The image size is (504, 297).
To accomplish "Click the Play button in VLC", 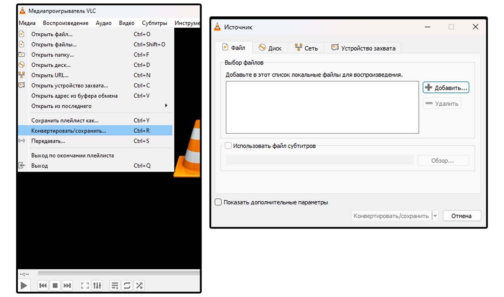I will click(x=24, y=285).
